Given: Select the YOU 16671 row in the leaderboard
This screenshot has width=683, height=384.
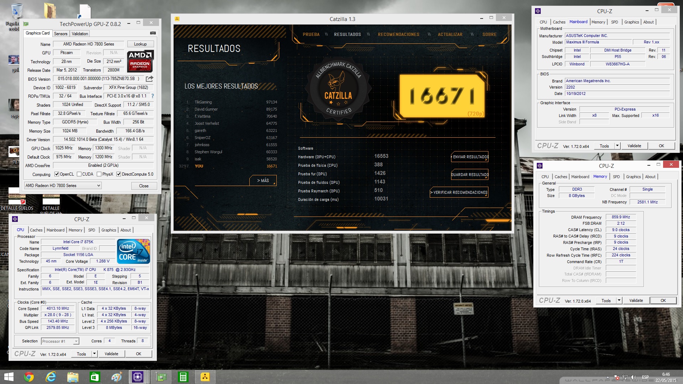Looking at the screenshot, I should click(228, 166).
